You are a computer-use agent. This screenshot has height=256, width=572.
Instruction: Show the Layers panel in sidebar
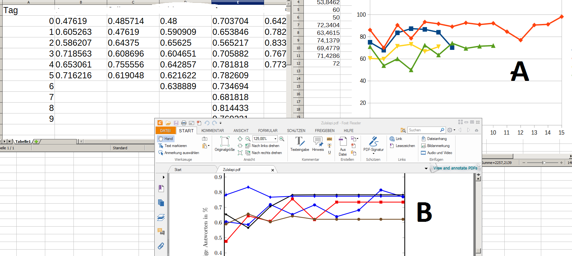(161, 218)
